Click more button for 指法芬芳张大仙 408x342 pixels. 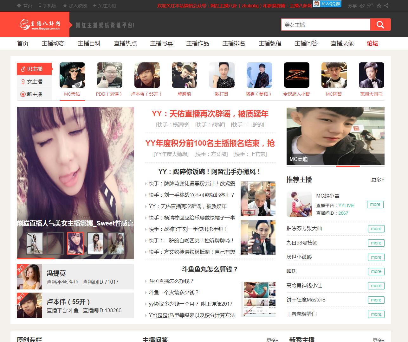(x=376, y=229)
